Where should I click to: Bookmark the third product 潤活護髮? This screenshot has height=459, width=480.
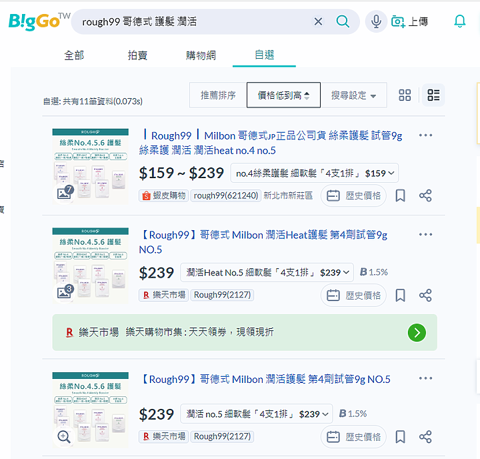(x=400, y=436)
